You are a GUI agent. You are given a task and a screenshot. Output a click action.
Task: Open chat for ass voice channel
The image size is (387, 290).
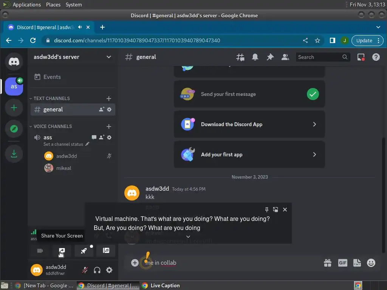(x=94, y=137)
